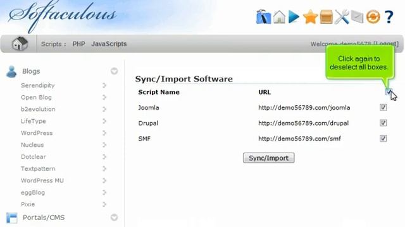The height and width of the screenshot is (227, 405).
Task: Click the SMF URL text
Action: (299, 139)
